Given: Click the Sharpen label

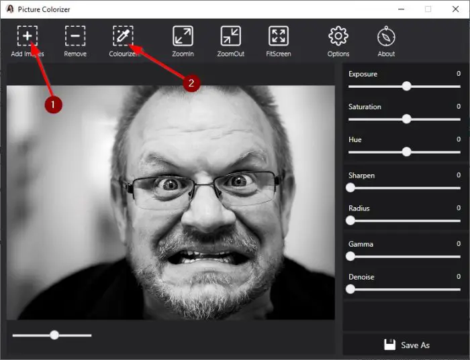Looking at the screenshot, I should point(361,176).
